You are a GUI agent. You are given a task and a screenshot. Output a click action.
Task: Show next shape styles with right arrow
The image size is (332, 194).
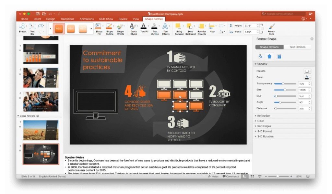pyautogui.click(x=91, y=28)
